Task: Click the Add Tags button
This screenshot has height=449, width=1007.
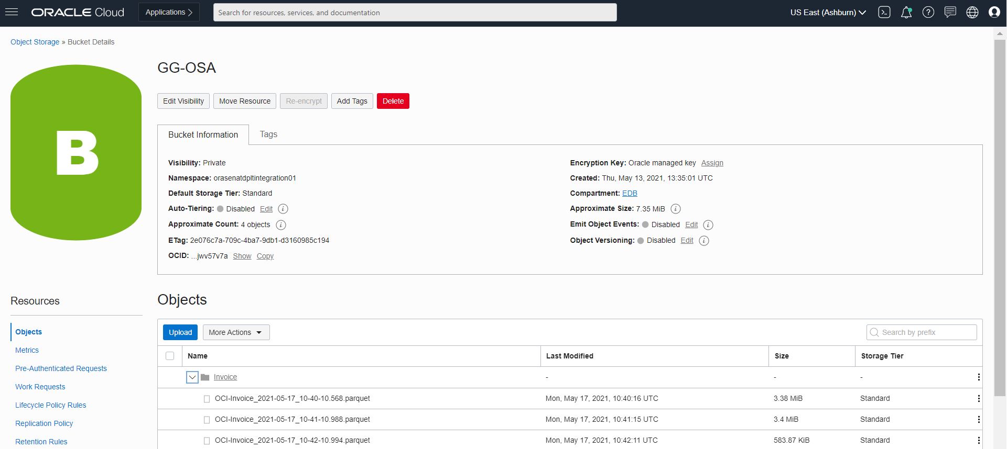Action: [352, 101]
